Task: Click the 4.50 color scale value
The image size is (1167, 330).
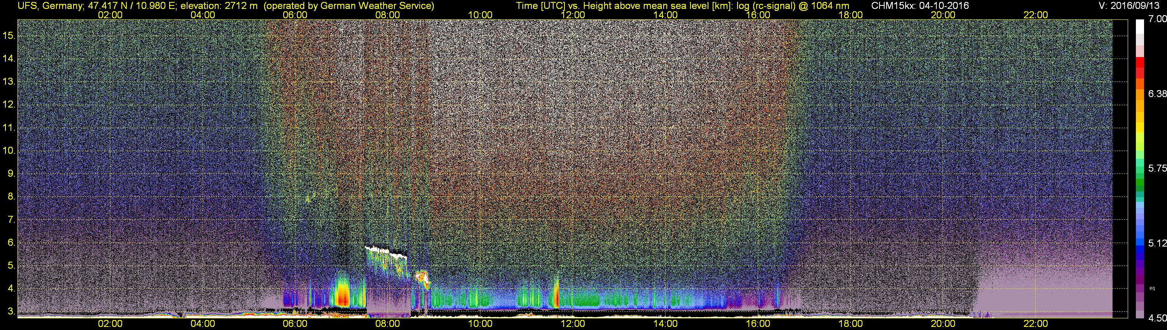Action: [1157, 318]
